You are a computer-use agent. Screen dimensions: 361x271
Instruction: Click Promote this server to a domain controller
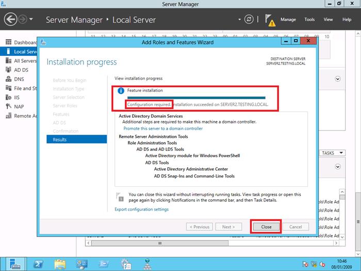pyautogui.click(x=163, y=129)
